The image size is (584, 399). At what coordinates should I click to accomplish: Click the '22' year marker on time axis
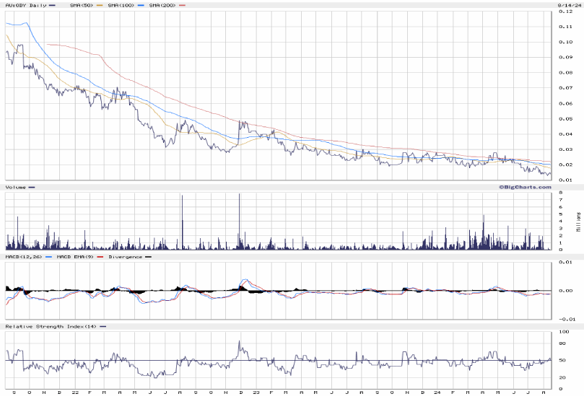74,393
